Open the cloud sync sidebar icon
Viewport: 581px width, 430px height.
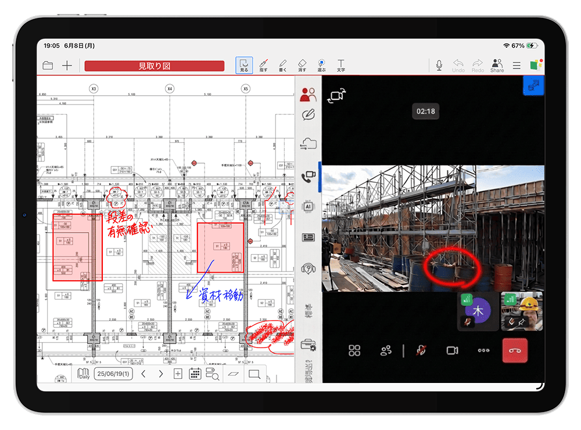pyautogui.click(x=309, y=143)
